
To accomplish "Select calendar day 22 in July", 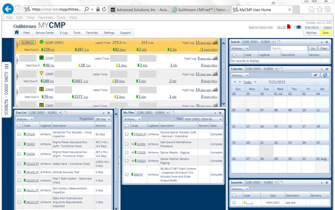I will pyautogui.click(x=280, y=148).
